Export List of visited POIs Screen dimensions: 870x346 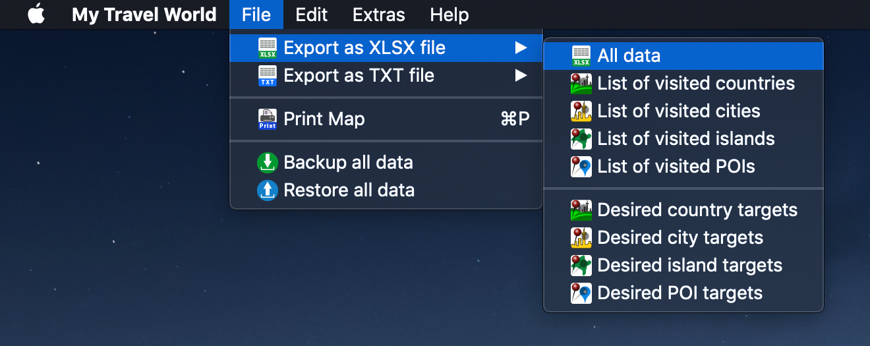coord(683,167)
